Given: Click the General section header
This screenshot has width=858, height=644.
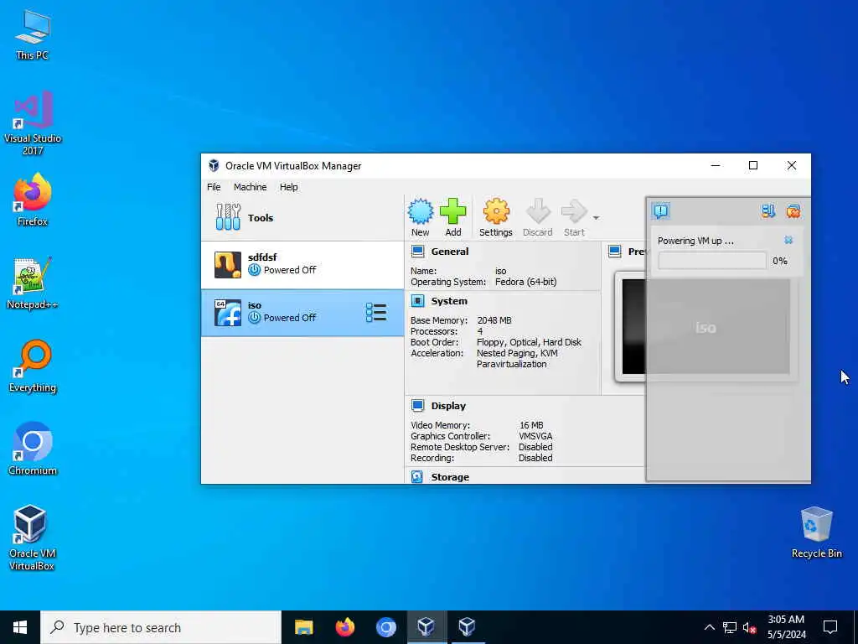Looking at the screenshot, I should (x=450, y=252).
